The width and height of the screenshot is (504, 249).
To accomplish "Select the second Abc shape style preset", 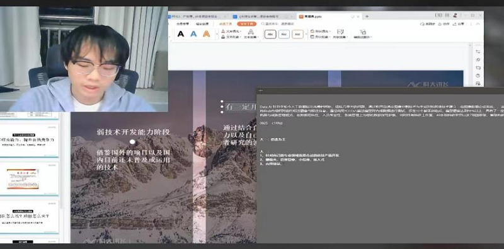I will pyautogui.click(x=284, y=34).
